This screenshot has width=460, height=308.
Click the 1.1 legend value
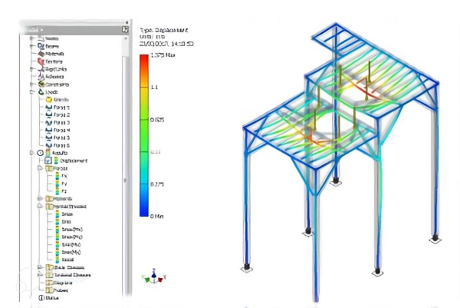[x=154, y=88]
